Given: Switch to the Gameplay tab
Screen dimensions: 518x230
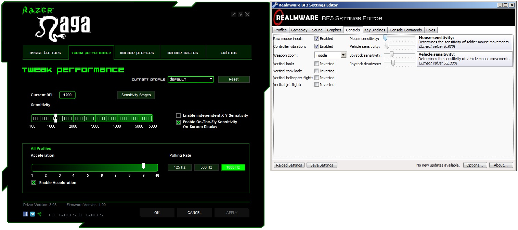Looking at the screenshot, I should coord(299,30).
